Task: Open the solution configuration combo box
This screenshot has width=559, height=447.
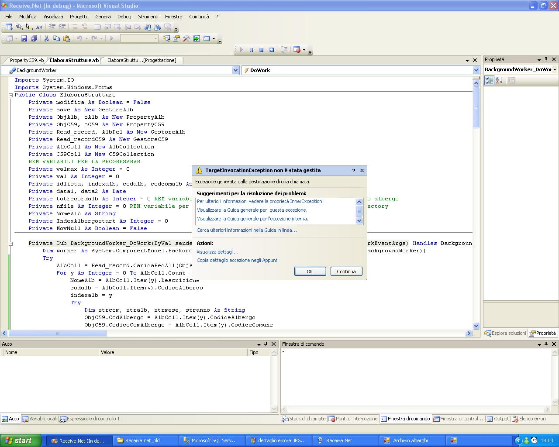Action: coord(139,38)
